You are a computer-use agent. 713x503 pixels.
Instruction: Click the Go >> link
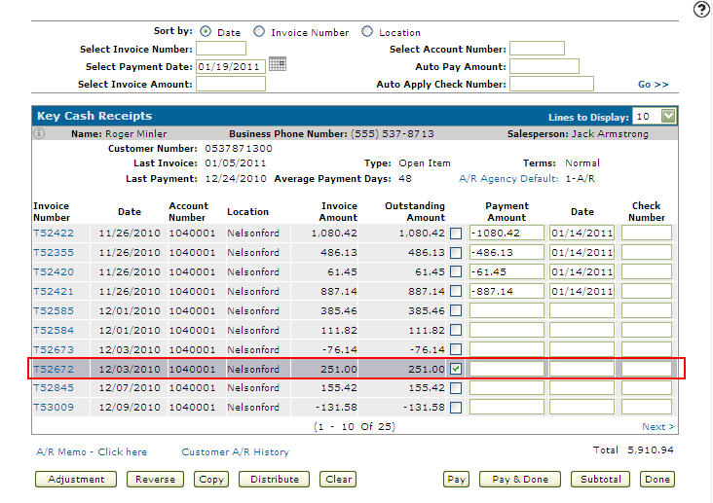(x=654, y=85)
